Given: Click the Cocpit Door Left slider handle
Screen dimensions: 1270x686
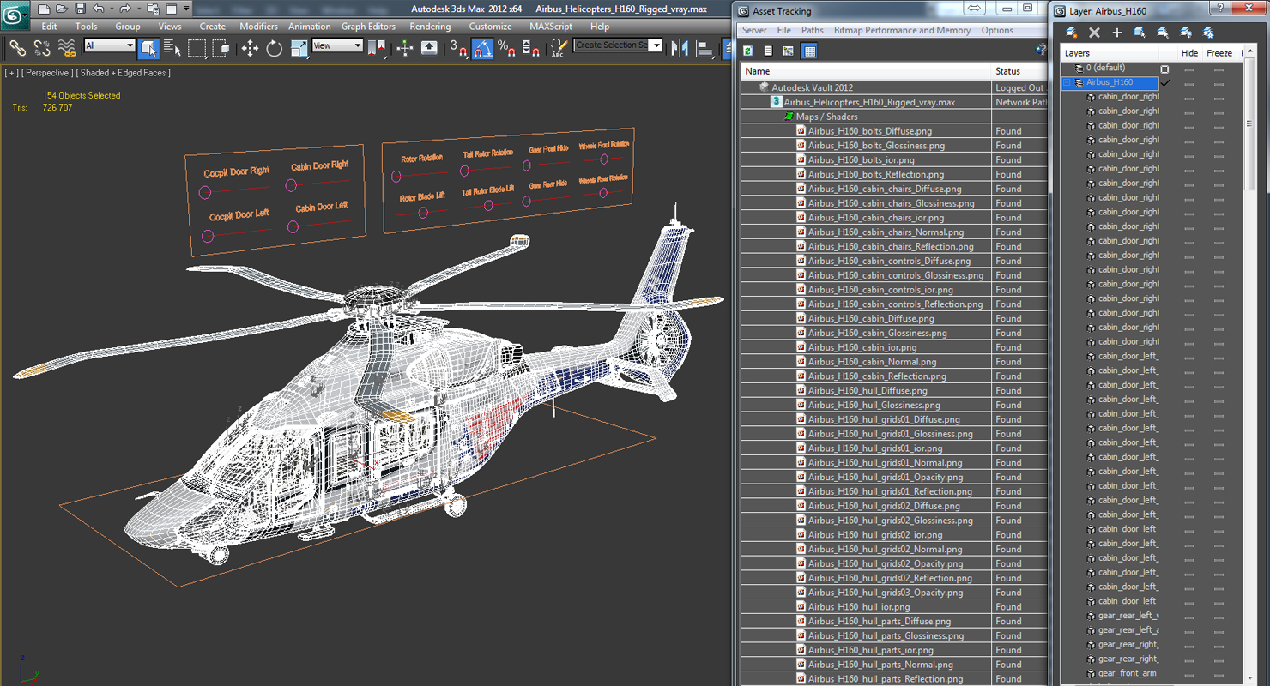Looking at the screenshot, I should [x=207, y=236].
